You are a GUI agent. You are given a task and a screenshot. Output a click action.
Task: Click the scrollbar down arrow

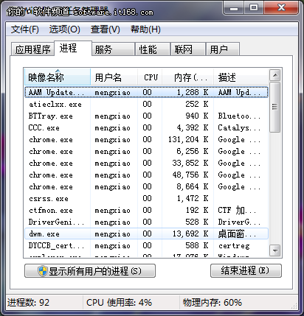[274, 250]
